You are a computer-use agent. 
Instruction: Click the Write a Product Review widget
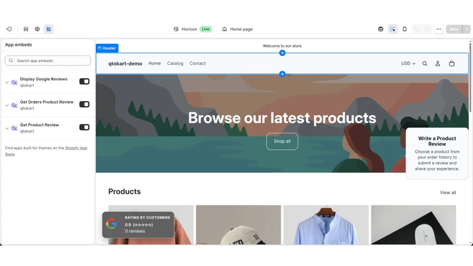point(437,153)
